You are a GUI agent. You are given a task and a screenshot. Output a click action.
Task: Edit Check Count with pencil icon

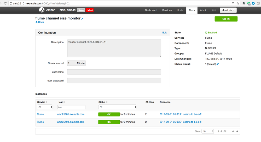click(x=218, y=64)
